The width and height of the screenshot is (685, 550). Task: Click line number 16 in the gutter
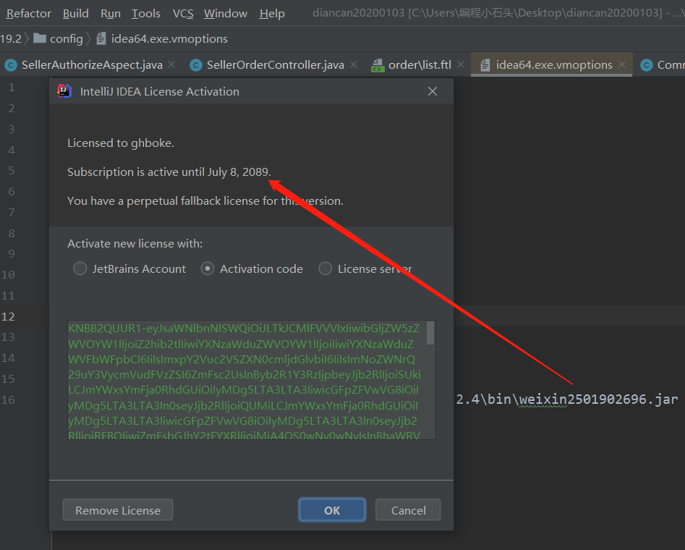click(x=8, y=399)
